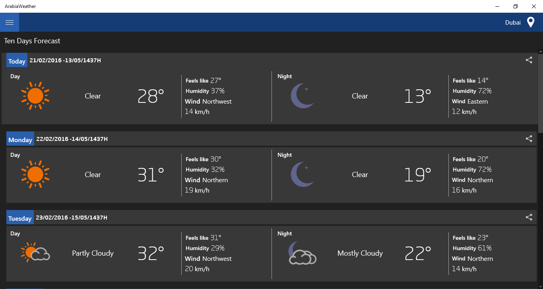Click Monday's 19° night temperature
This screenshot has height=289, width=543.
coord(417,175)
